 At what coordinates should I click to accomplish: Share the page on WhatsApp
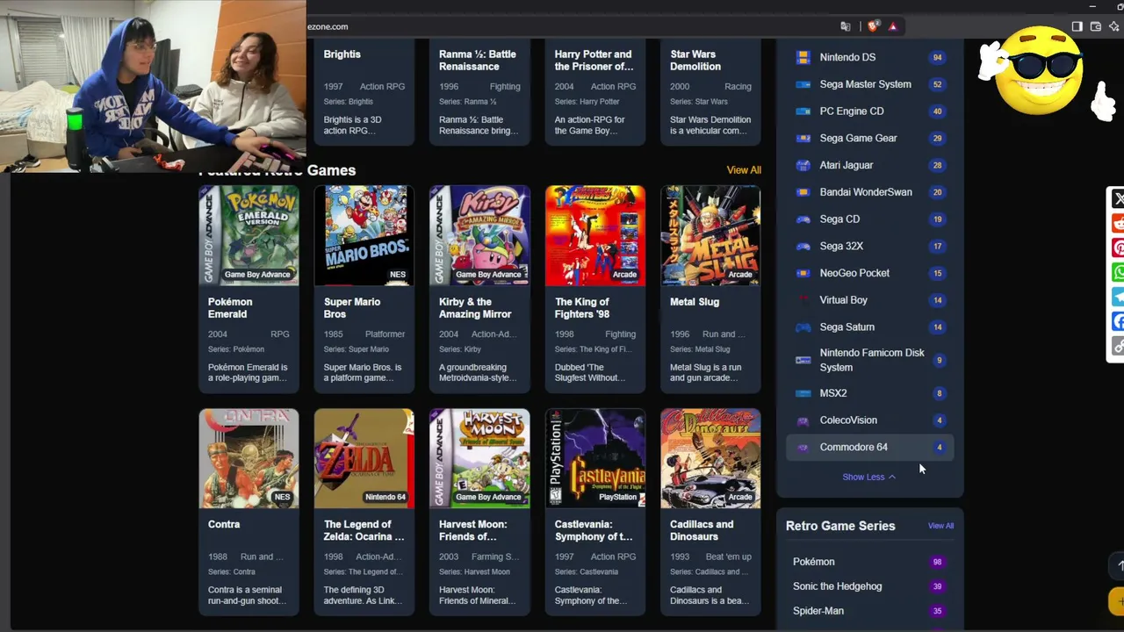pyautogui.click(x=1118, y=273)
